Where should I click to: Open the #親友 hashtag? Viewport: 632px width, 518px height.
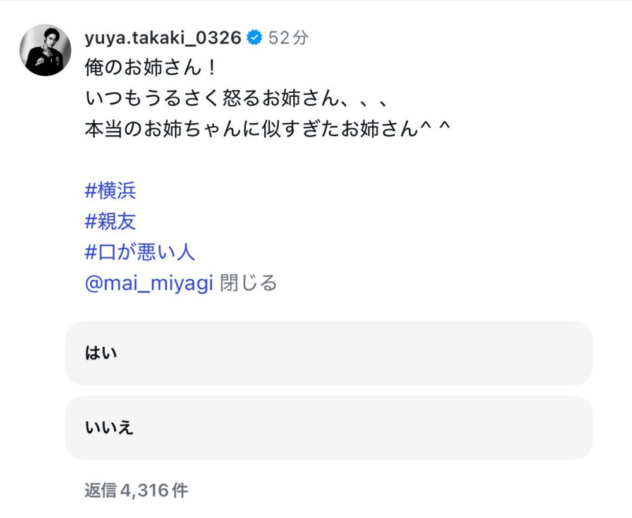(x=111, y=221)
